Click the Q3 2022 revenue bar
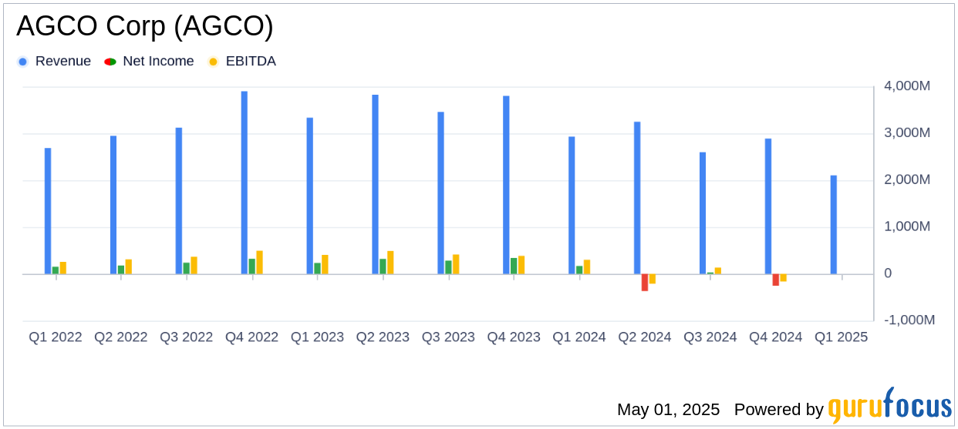The height and width of the screenshot is (429, 958). click(x=179, y=201)
